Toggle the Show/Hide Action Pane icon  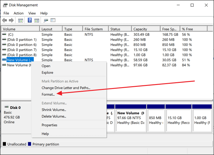37,20
